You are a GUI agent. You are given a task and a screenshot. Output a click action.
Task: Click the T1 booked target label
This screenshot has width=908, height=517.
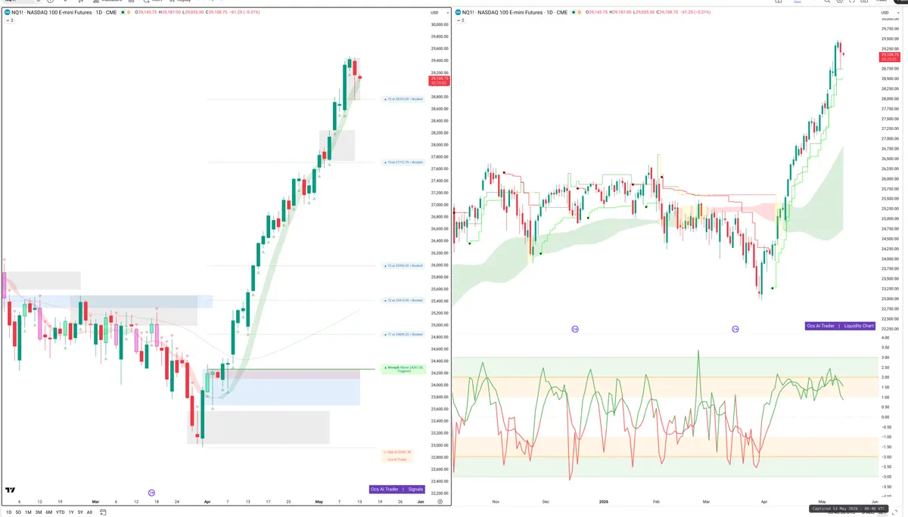pyautogui.click(x=403, y=334)
